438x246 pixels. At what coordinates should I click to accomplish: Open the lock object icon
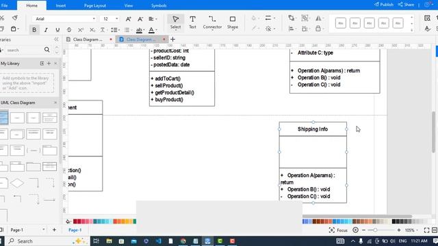click(x=319, y=29)
